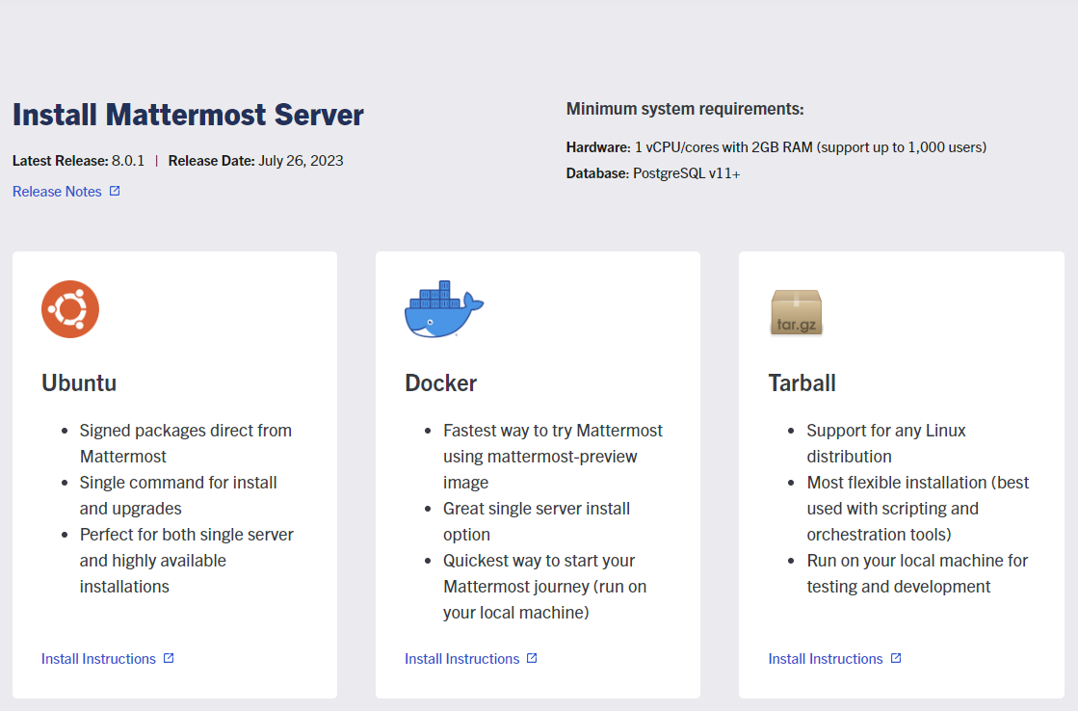Click external-link icon in Tarball card
Screen dimensions: 1078x711
pyautogui.click(x=896, y=658)
